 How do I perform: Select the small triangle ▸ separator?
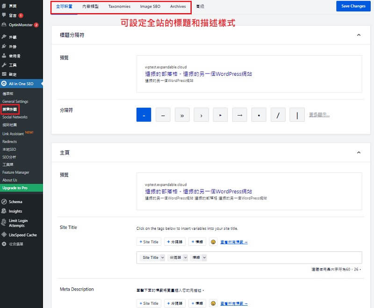[220, 115]
